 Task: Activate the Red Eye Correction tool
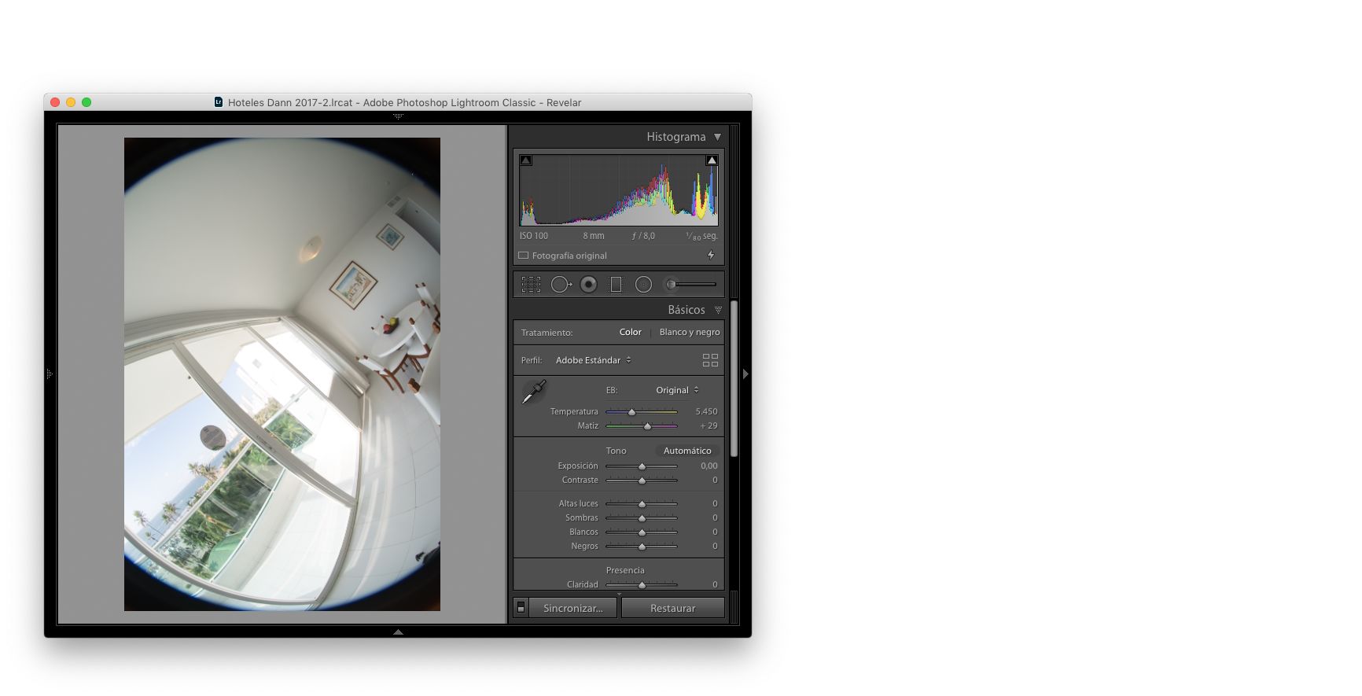click(x=588, y=285)
